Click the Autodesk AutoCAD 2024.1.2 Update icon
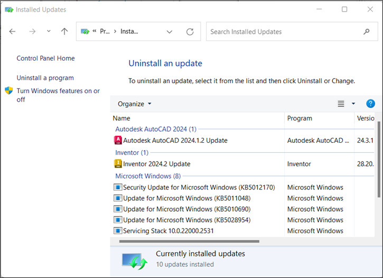383x278 pixels. pos(118,141)
